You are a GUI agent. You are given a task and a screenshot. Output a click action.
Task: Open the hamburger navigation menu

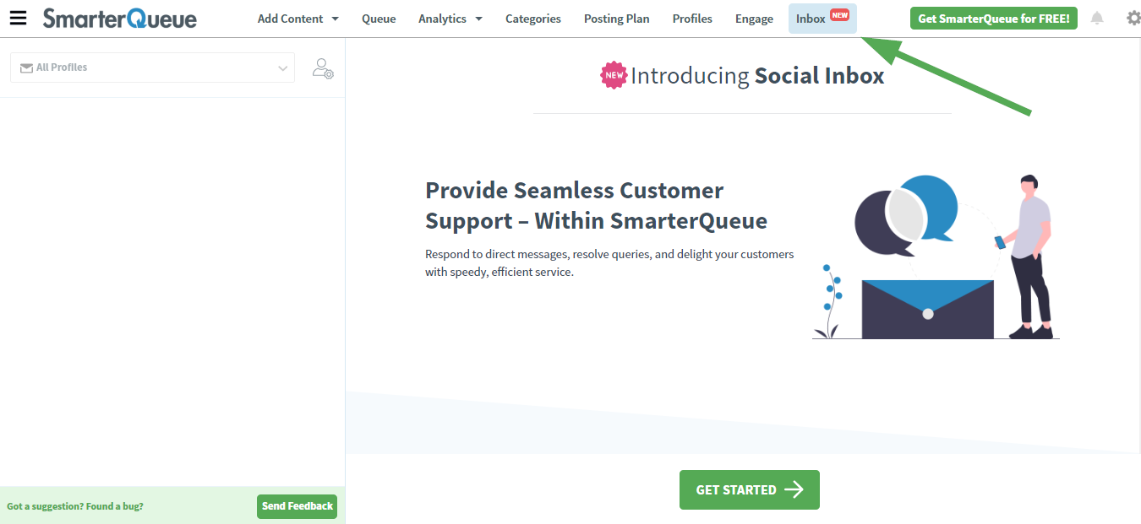pyautogui.click(x=18, y=18)
